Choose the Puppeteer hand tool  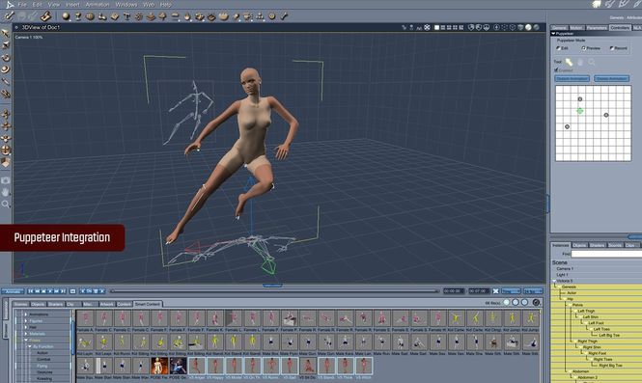(x=580, y=62)
